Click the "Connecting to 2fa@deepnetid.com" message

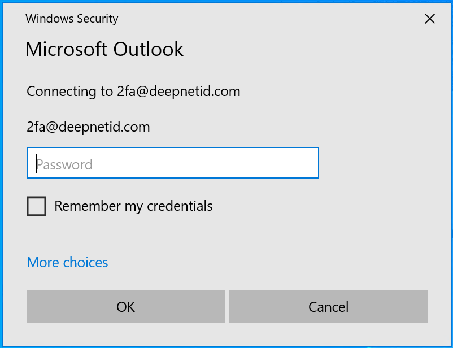coord(133,92)
